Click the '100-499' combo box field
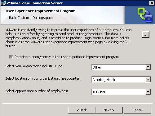The height and width of the screenshot is (116, 155). click(x=121, y=92)
